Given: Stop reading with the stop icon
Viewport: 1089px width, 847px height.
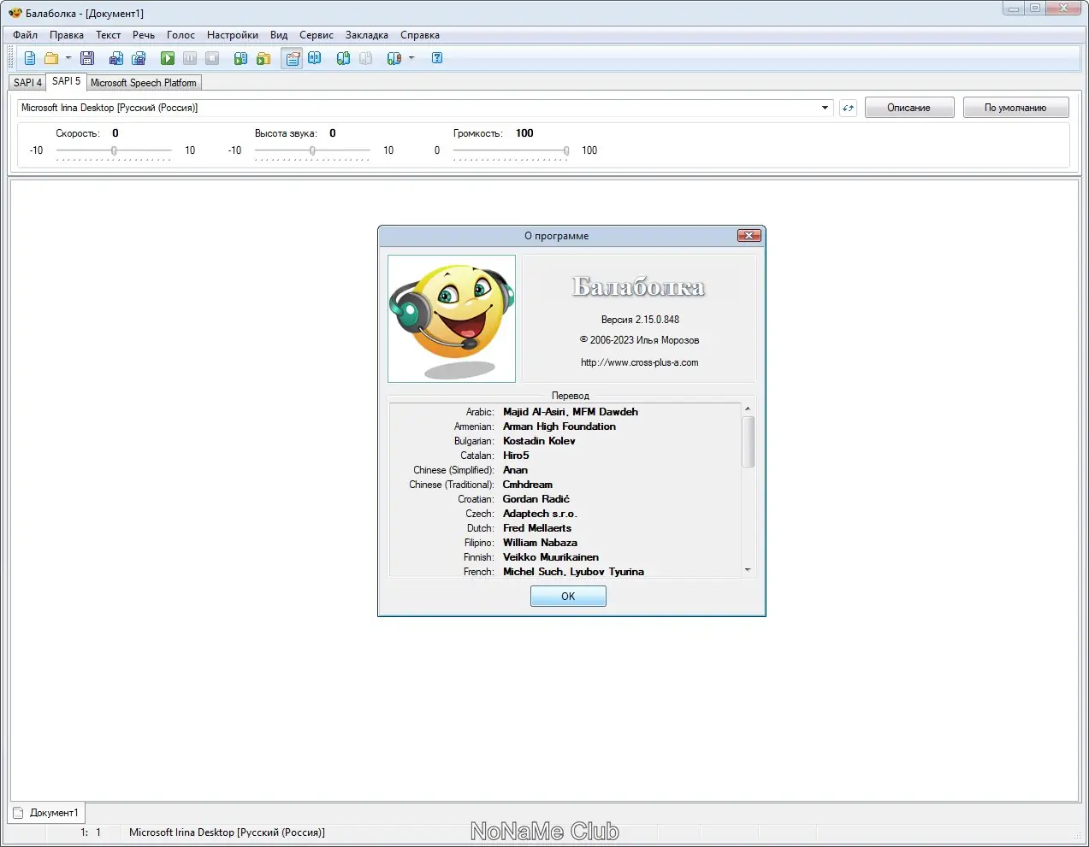Looking at the screenshot, I should pos(212,58).
